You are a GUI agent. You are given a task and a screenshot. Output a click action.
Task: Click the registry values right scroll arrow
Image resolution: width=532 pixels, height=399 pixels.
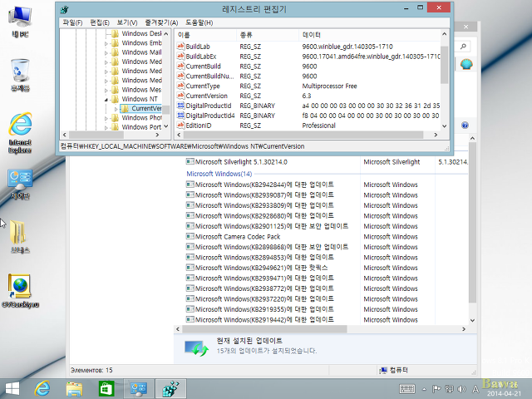coord(436,135)
